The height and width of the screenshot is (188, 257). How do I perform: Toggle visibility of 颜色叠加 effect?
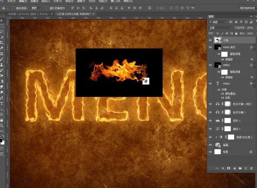[222, 94]
